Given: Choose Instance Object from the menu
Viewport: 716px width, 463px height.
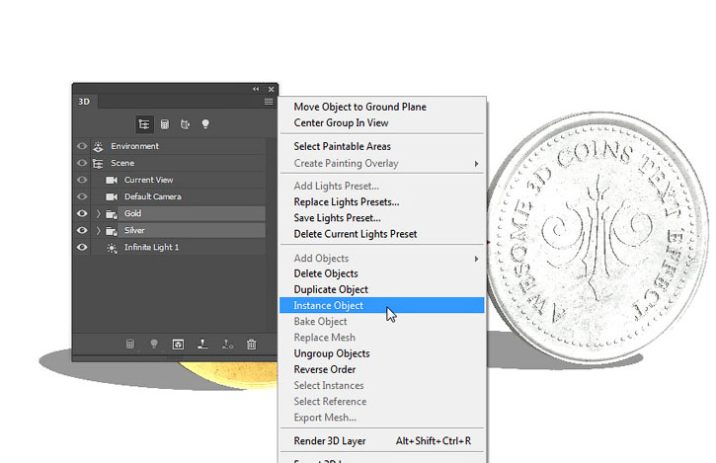Looking at the screenshot, I should 329,306.
